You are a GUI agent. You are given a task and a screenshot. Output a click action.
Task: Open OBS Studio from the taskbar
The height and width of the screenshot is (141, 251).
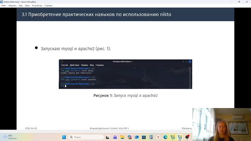(x=187, y=137)
